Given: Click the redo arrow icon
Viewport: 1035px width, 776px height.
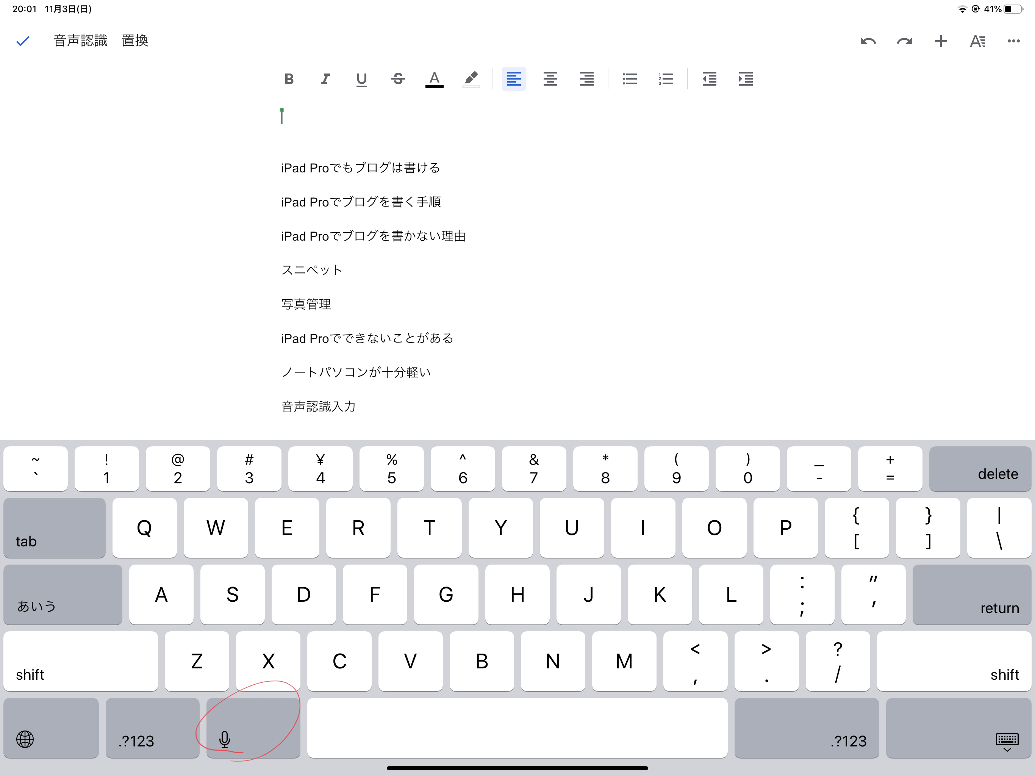Looking at the screenshot, I should tap(904, 41).
